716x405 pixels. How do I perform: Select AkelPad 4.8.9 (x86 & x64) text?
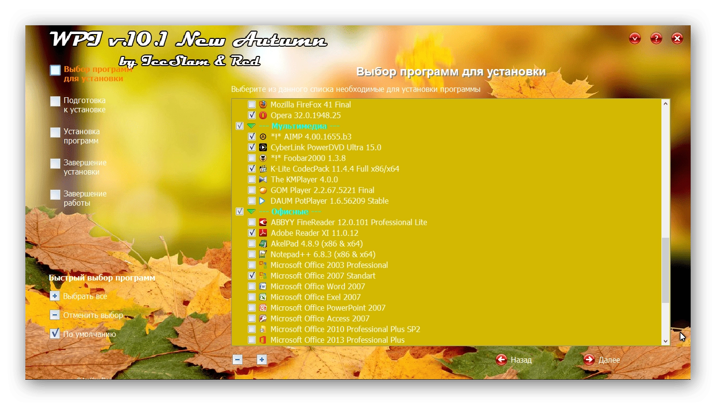coord(317,244)
